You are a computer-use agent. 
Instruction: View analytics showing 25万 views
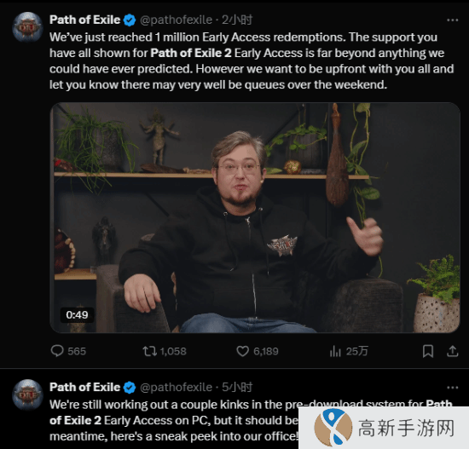(335, 351)
